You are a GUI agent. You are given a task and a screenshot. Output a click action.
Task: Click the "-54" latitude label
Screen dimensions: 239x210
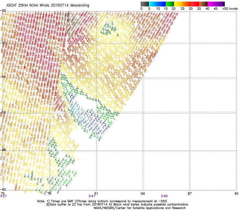(3, 77)
